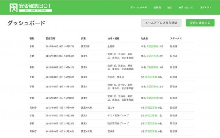Click the 防災管理者グループ cell
Image resolution: width=220 pixels, height=138 pixels.
point(118,123)
